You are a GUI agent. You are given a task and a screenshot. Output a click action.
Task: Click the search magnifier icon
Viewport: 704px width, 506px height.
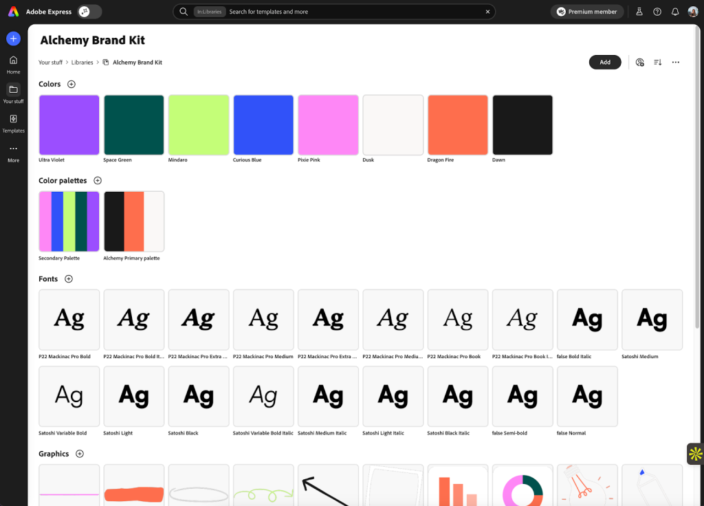click(184, 12)
